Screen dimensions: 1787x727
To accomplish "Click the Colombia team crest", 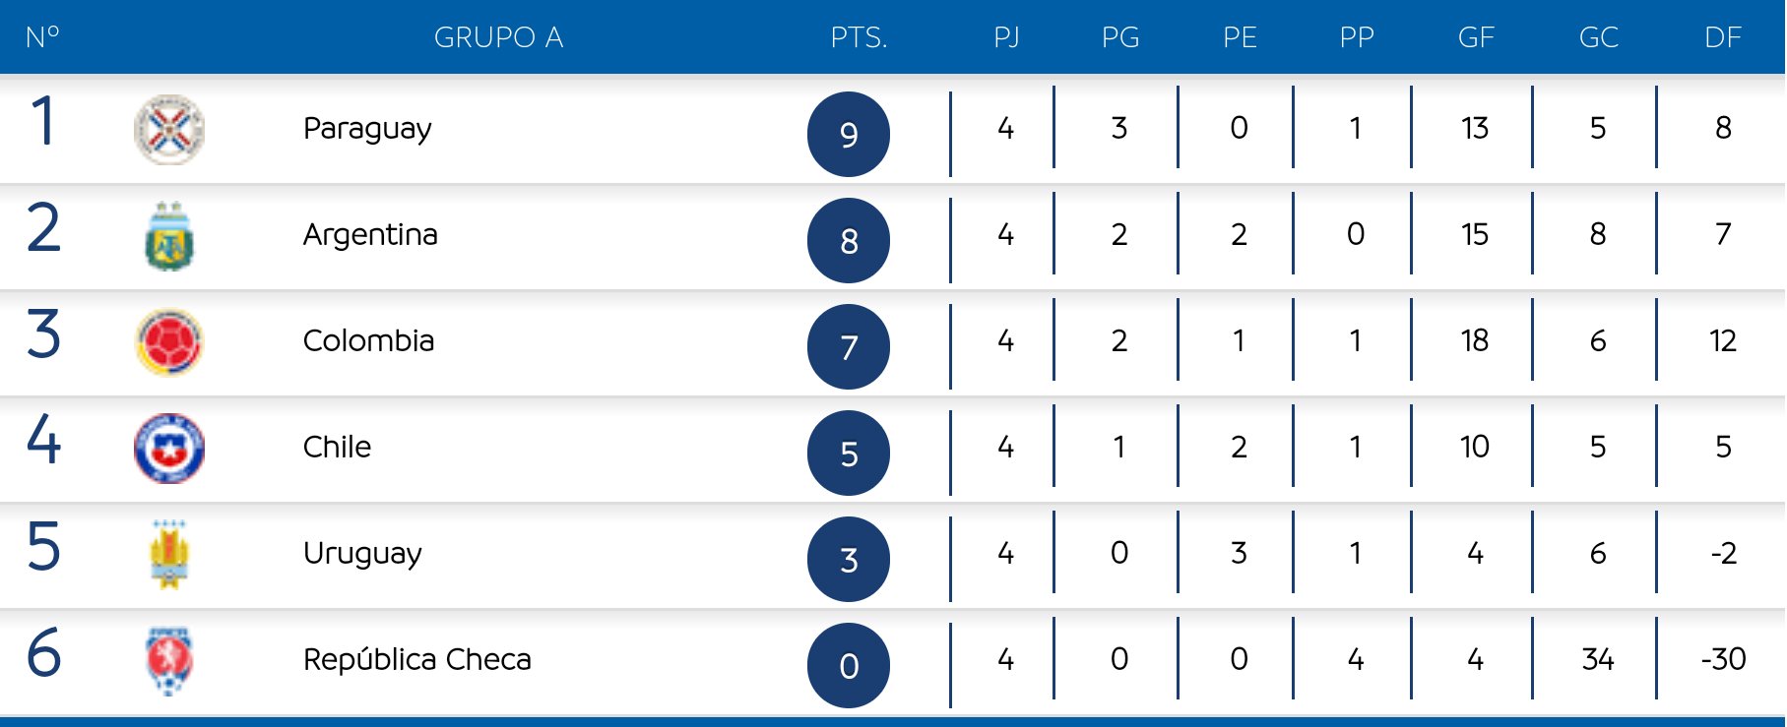I will pos(169,341).
